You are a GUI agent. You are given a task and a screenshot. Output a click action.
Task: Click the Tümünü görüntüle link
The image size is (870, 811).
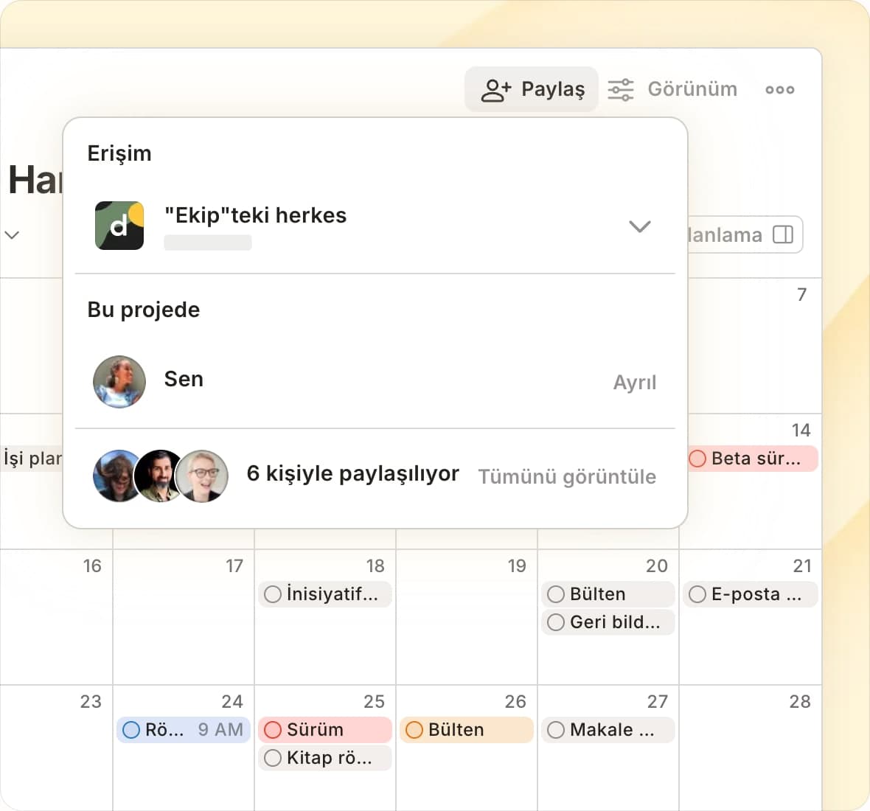(x=566, y=477)
